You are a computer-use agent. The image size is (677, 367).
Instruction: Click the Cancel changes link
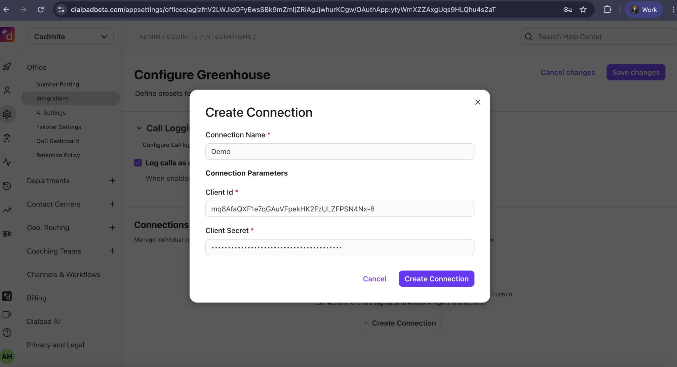click(x=568, y=72)
